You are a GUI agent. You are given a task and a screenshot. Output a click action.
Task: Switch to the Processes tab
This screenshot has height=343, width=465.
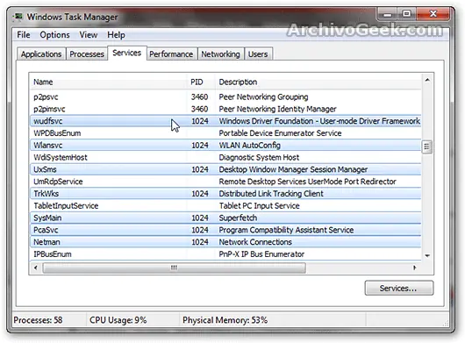[x=87, y=54]
